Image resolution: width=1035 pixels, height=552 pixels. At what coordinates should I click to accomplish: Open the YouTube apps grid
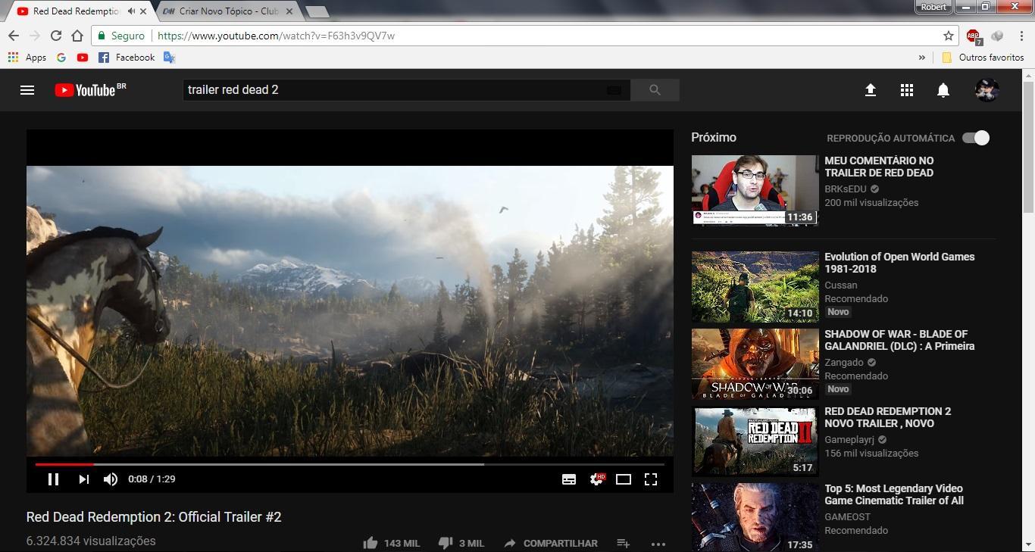point(906,90)
